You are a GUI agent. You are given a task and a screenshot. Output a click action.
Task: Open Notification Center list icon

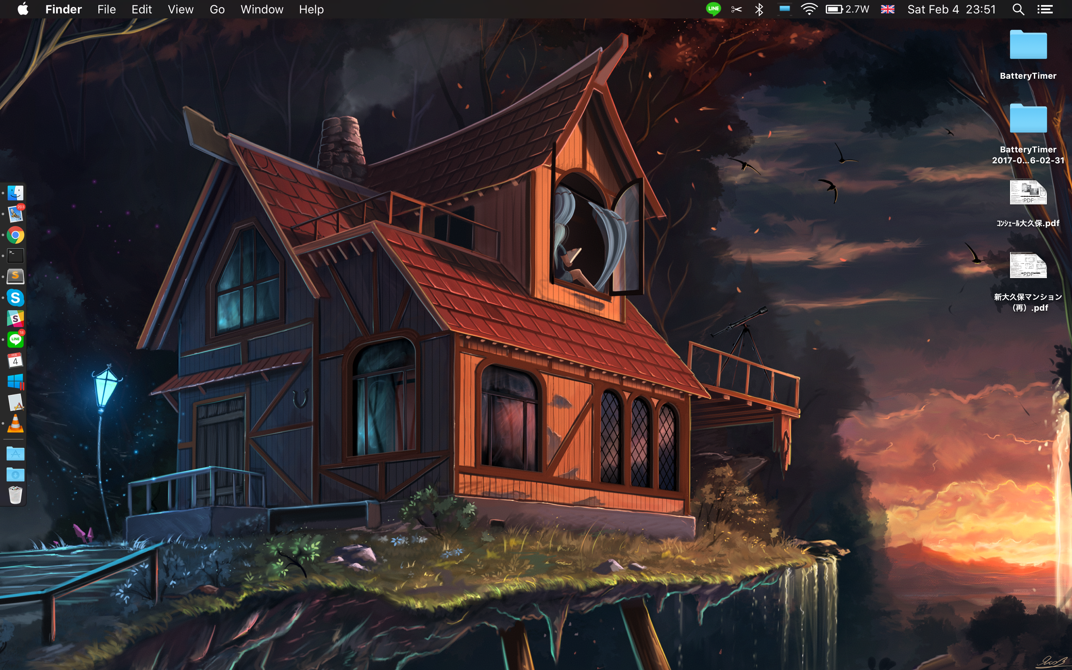click(1045, 9)
